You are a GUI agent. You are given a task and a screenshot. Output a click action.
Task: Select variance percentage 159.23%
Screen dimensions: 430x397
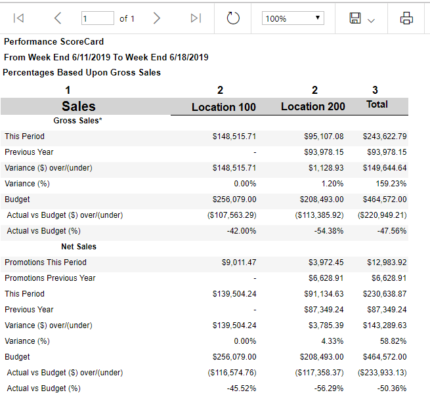coord(391,184)
